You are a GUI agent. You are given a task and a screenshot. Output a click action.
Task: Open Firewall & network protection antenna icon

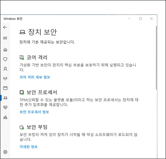[5, 78]
